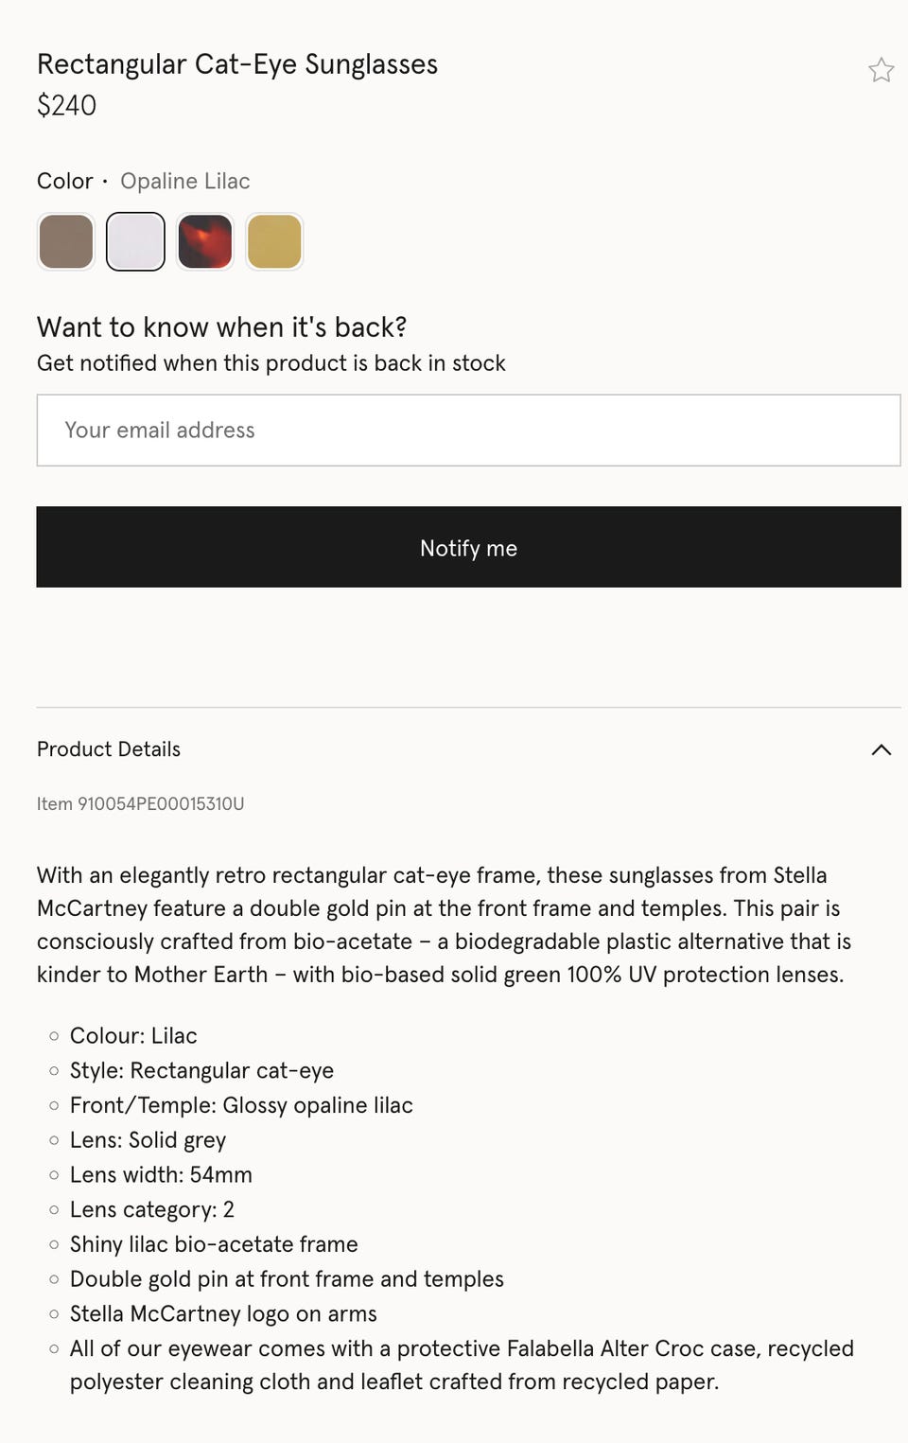Viewport: 908px width, 1443px height.
Task: Pick the dark red tortoise swatch
Action: (x=204, y=241)
